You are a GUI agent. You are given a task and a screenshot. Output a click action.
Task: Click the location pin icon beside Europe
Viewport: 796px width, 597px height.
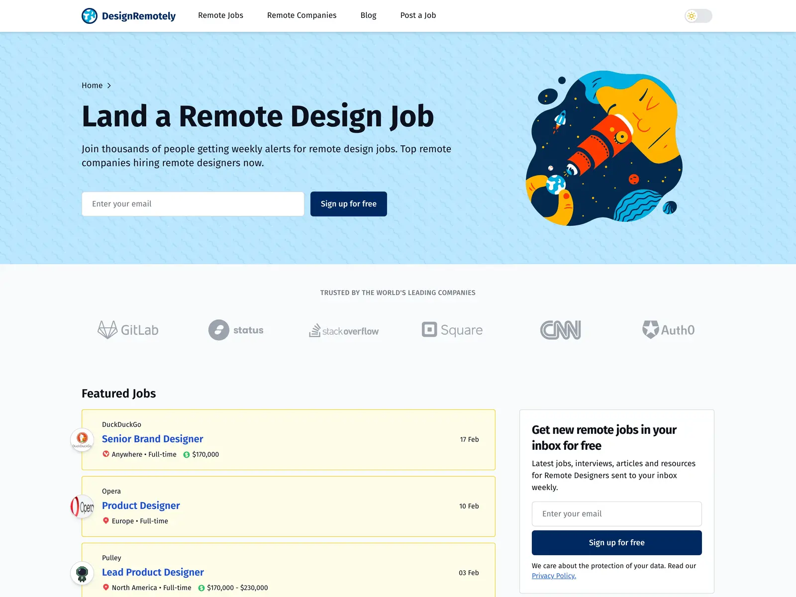pyautogui.click(x=106, y=520)
